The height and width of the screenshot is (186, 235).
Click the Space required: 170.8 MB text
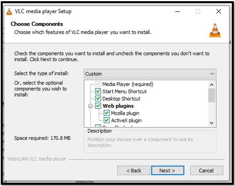pyautogui.click(x=42, y=138)
